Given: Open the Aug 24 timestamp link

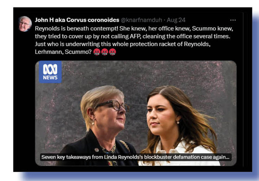Looking at the screenshot, I should click(x=176, y=20).
